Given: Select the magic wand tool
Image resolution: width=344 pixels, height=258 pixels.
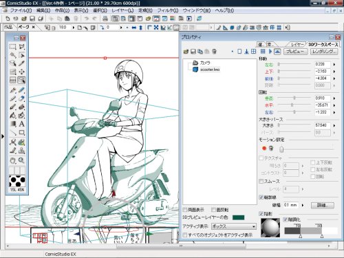Looking at the screenshot, I should point(13,55).
